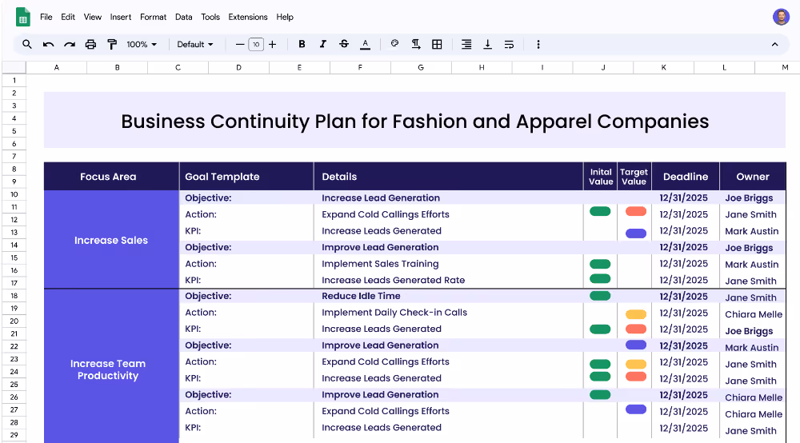The height and width of the screenshot is (443, 800).
Task: Collapse the toolbar with the chevron
Action: (x=774, y=45)
